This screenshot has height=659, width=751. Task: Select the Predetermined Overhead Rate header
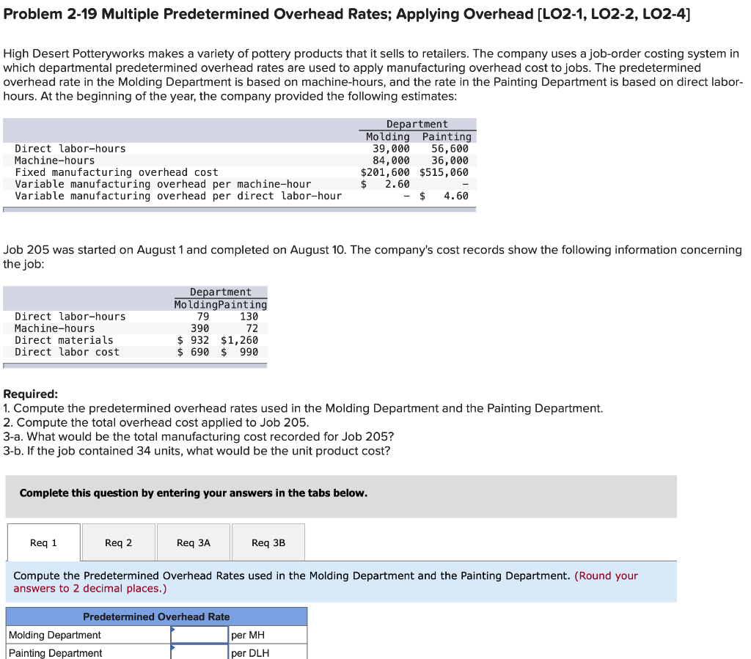pos(156,616)
